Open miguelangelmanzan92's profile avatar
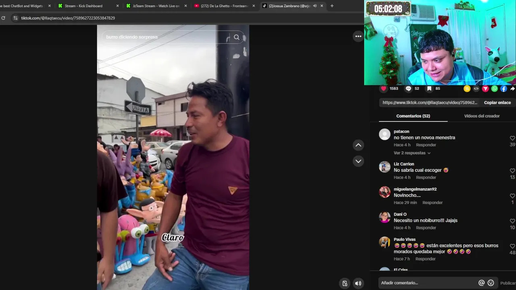516x290 pixels. 385,192
